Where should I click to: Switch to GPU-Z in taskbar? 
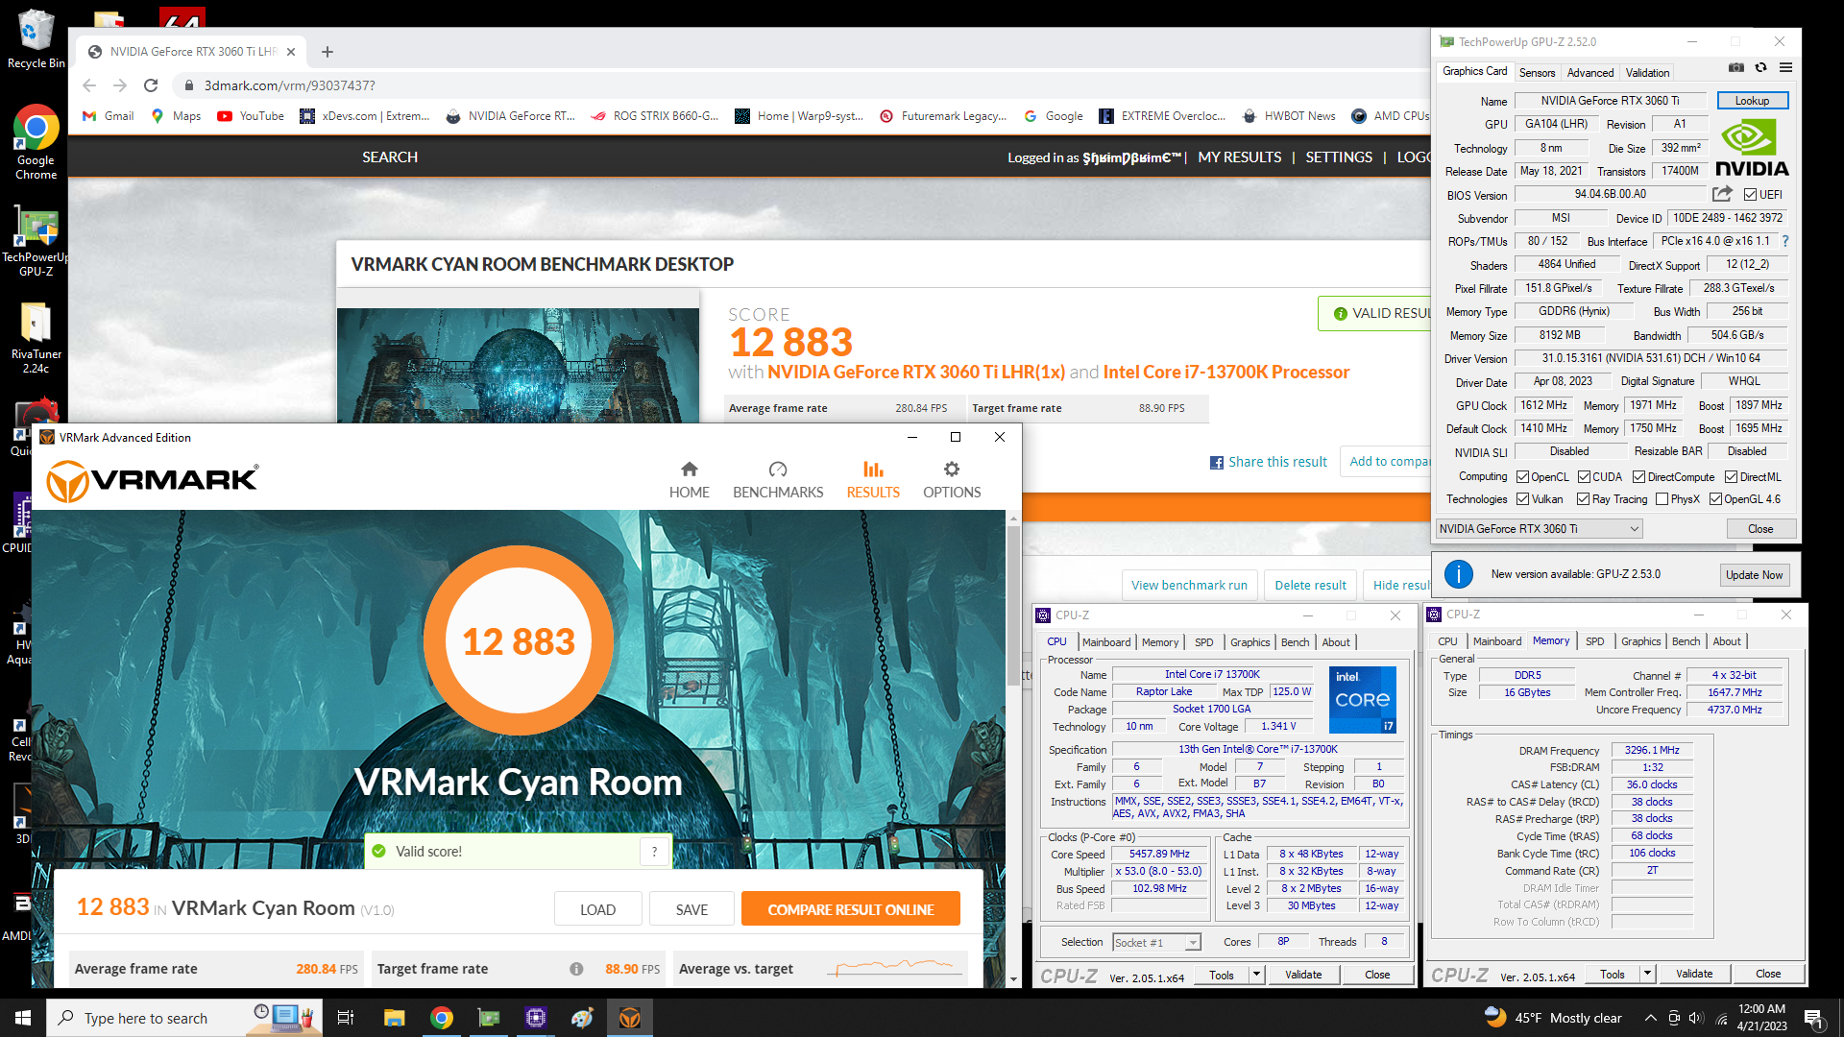[489, 1018]
